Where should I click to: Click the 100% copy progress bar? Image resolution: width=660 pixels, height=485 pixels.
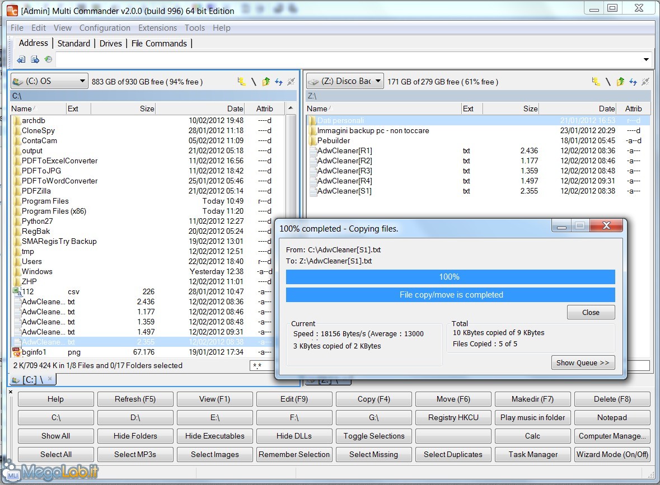click(451, 277)
